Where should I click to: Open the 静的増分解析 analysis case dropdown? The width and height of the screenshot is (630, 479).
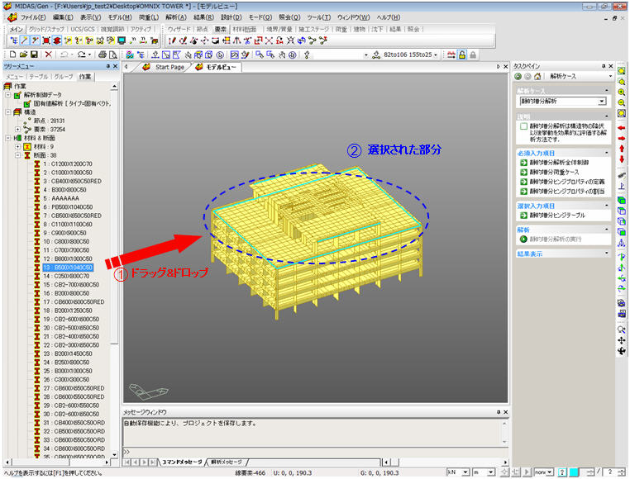click(x=601, y=102)
